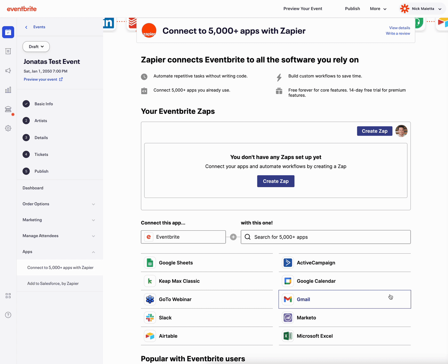Open the help question mark icon

(8, 315)
